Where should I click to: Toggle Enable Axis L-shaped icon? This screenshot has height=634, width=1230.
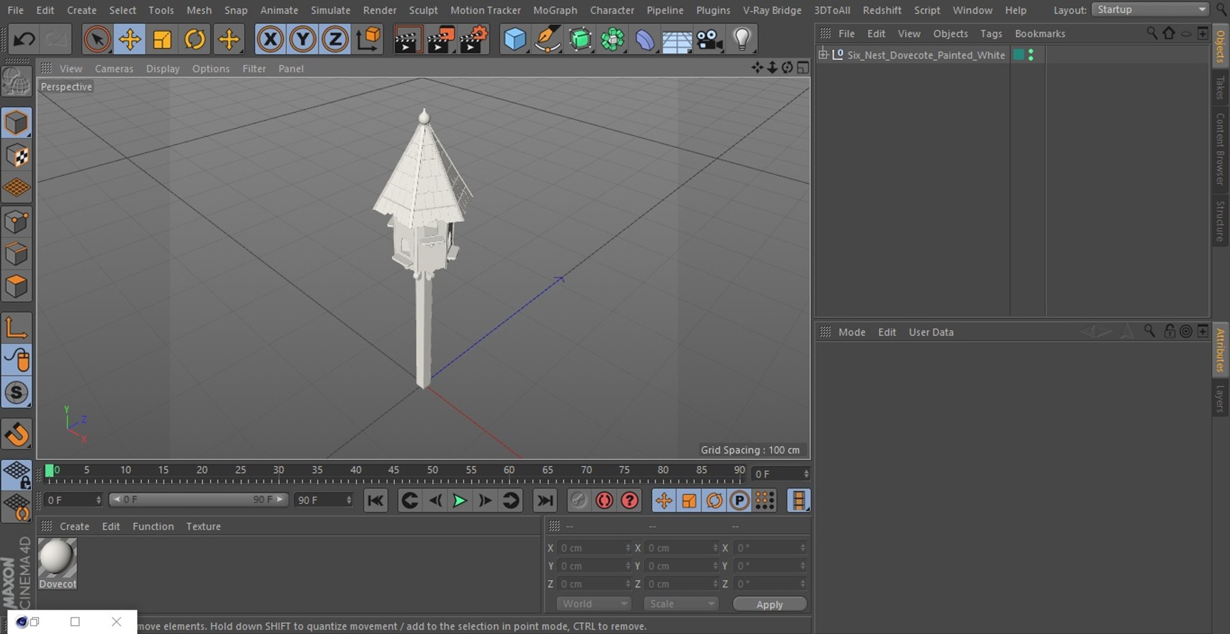[x=17, y=327]
